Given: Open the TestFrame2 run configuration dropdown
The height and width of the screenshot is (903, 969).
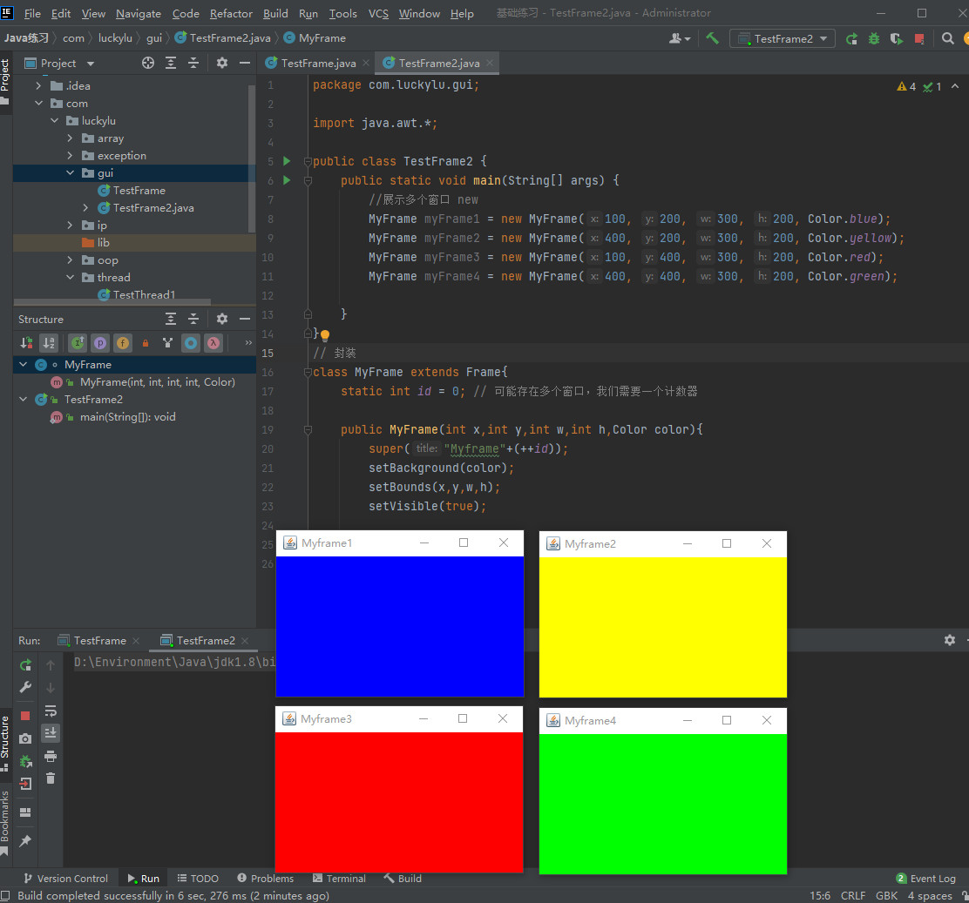Looking at the screenshot, I should tap(783, 38).
